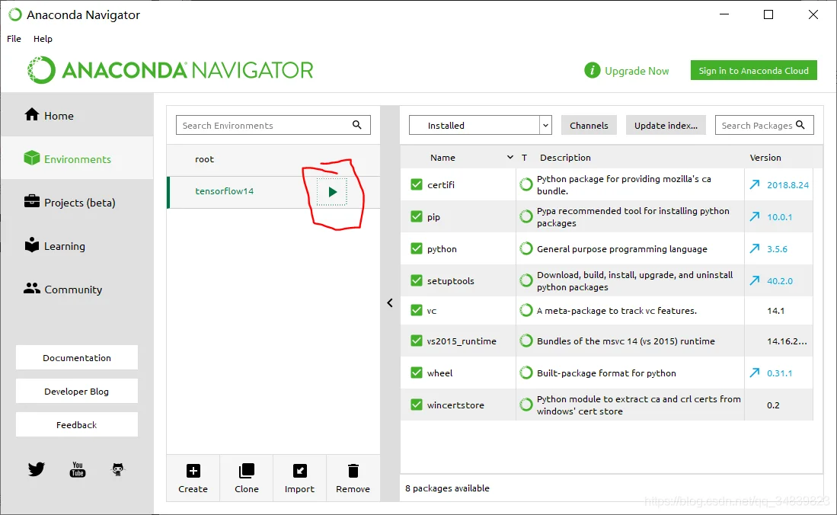Collapse the environments panel arrow
This screenshot has width=837, height=515.
tap(390, 303)
